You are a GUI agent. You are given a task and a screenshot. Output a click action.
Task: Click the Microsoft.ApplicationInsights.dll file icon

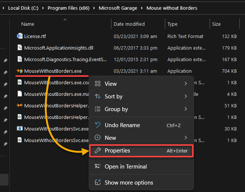click(20, 48)
